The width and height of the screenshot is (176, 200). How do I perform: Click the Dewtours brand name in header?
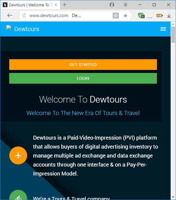[x=27, y=29]
